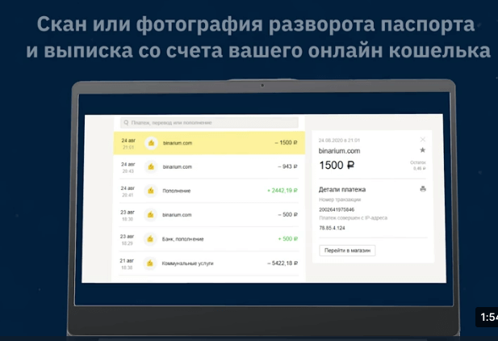Viewport: 498px width, 341px height.
Task: Click the magnifier icon in the search bar
Action: click(x=125, y=123)
